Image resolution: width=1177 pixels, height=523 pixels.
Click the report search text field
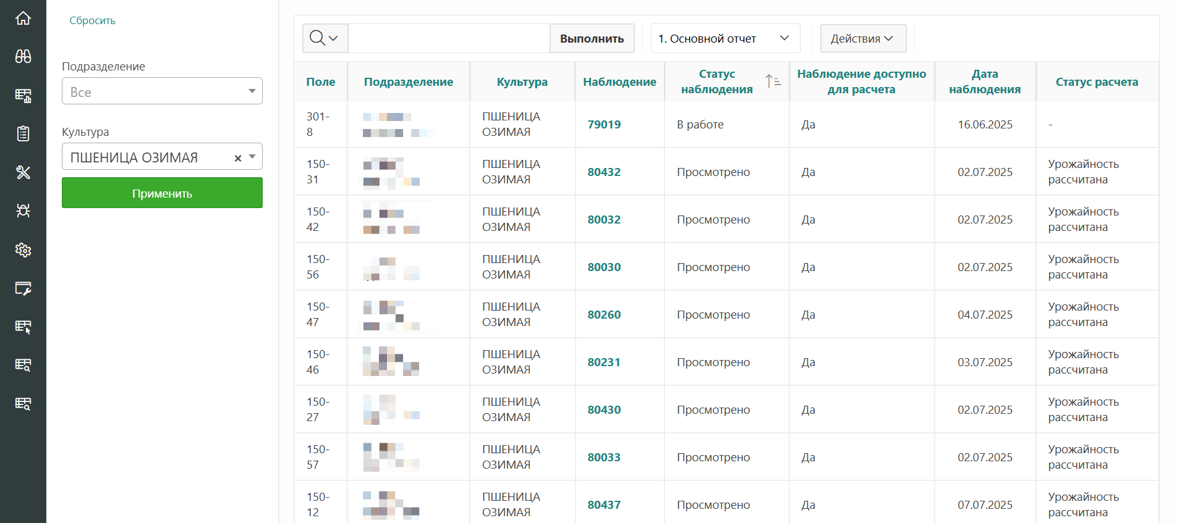[449, 38]
